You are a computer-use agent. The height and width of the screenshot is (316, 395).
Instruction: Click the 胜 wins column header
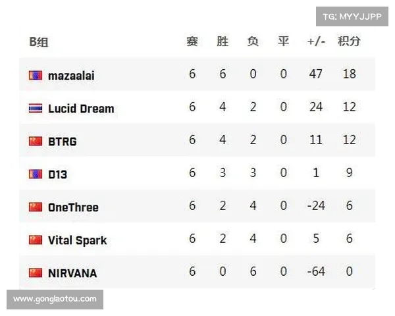point(223,41)
